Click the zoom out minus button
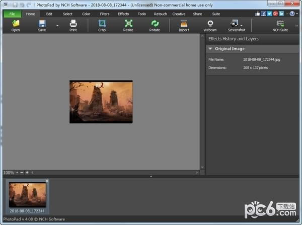The width and height of the screenshot is (302, 225). tap(22, 173)
